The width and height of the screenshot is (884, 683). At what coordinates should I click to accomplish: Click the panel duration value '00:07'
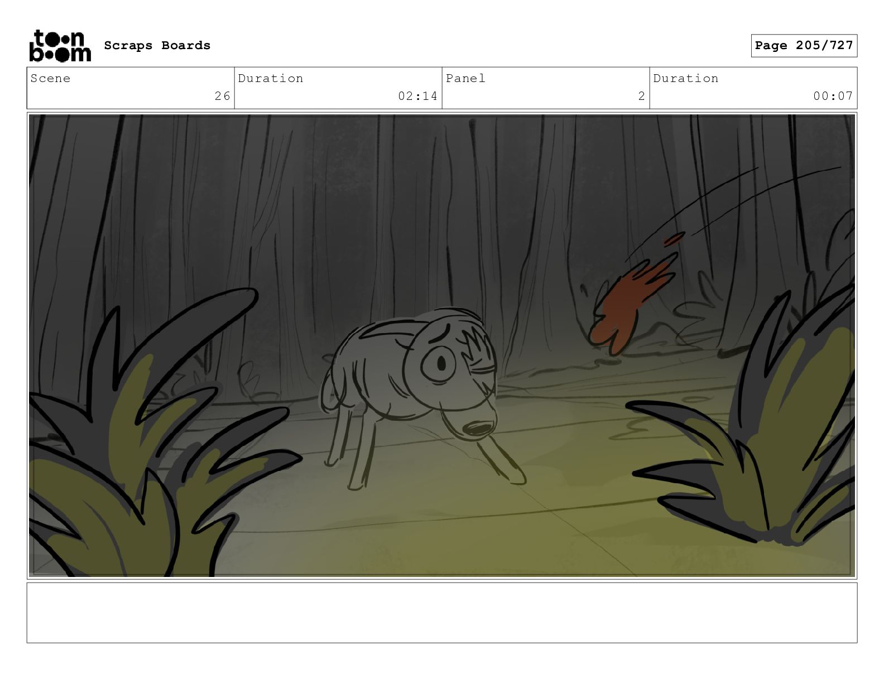click(x=833, y=97)
